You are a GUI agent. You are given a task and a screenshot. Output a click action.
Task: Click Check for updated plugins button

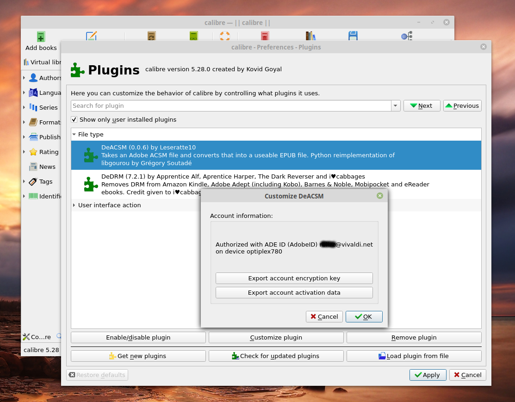tap(276, 356)
